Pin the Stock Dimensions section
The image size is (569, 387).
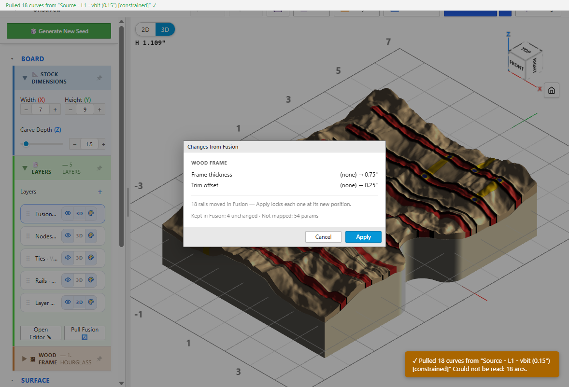[x=100, y=78]
